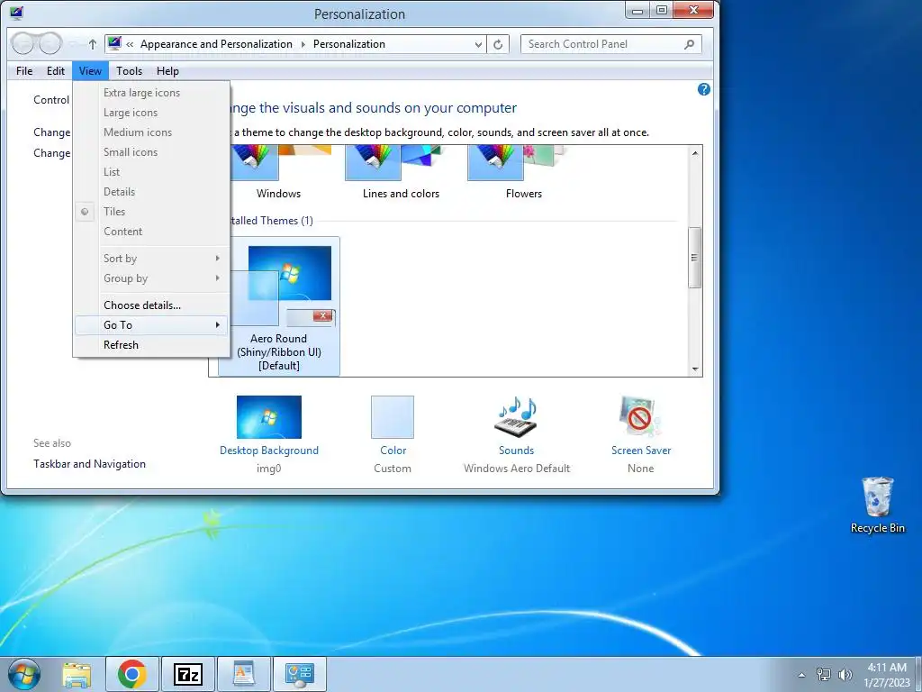Image resolution: width=922 pixels, height=692 pixels.
Task: Select Choose details menu entry
Action: tap(151, 305)
